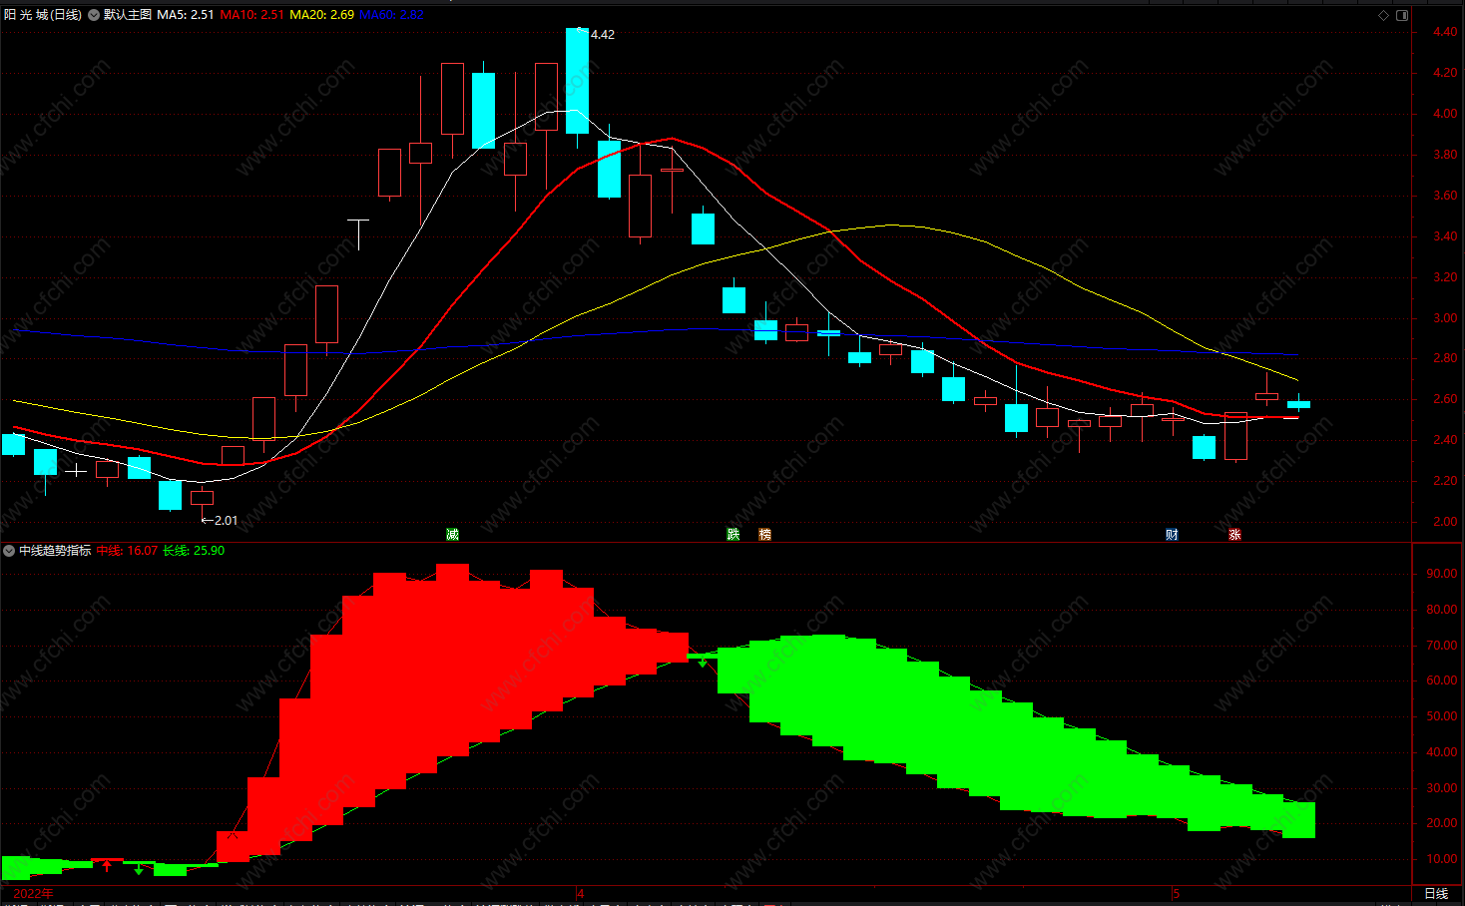Click the green 减 event marker
The height and width of the screenshot is (906, 1465).
pos(452,535)
